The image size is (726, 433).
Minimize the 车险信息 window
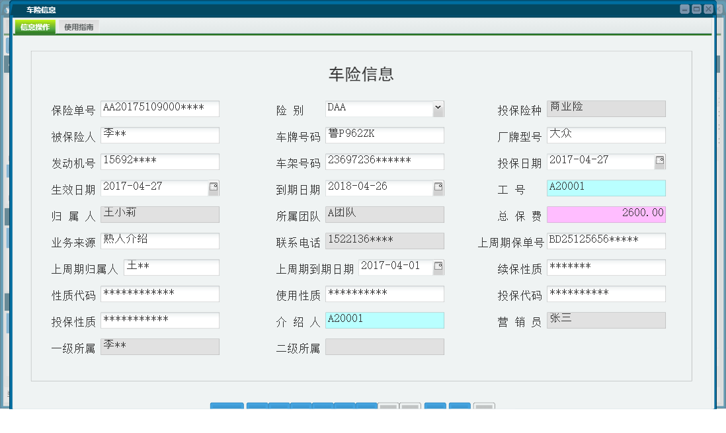pyautogui.click(x=684, y=9)
